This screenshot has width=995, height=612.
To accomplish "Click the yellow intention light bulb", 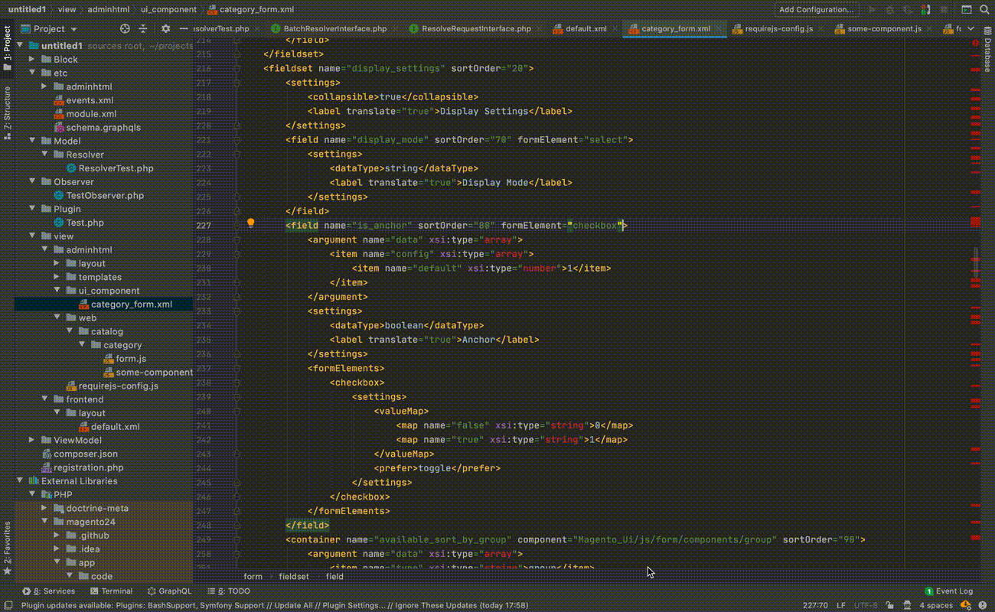I will pos(250,224).
